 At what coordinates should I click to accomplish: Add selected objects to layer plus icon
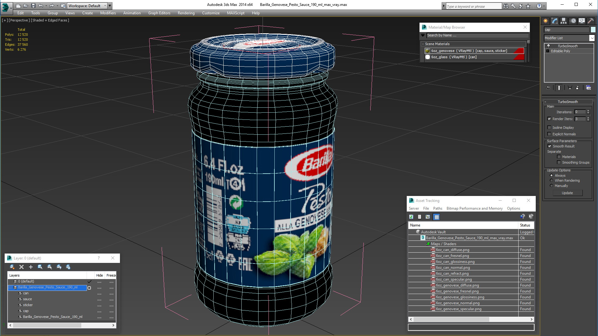(31, 267)
